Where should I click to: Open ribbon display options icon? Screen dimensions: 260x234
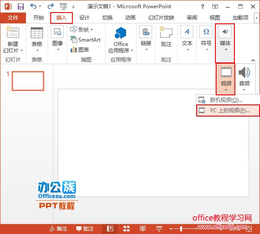[x=215, y=6]
